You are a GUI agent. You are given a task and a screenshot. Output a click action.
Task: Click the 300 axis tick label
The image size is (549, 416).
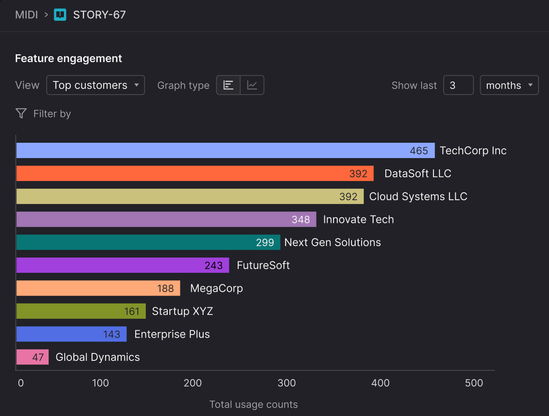[287, 383]
